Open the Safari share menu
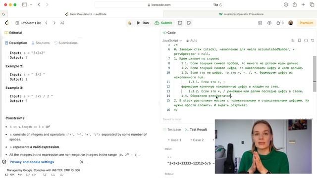Image resolution: width=317 pixels, height=178 pixels. [295, 4]
